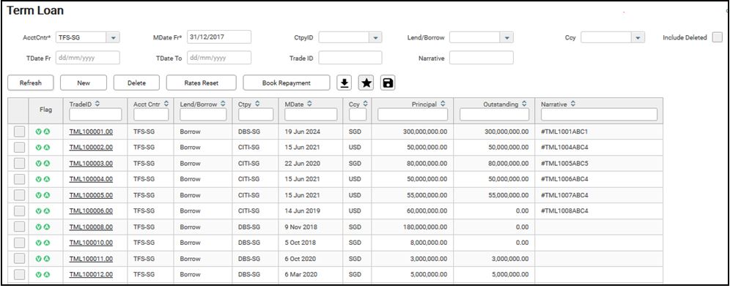
Task: Click the Outstanding column filter box
Action: (495, 115)
